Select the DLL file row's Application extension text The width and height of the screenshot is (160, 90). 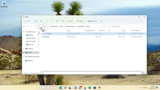pyautogui.click(x=73, y=33)
